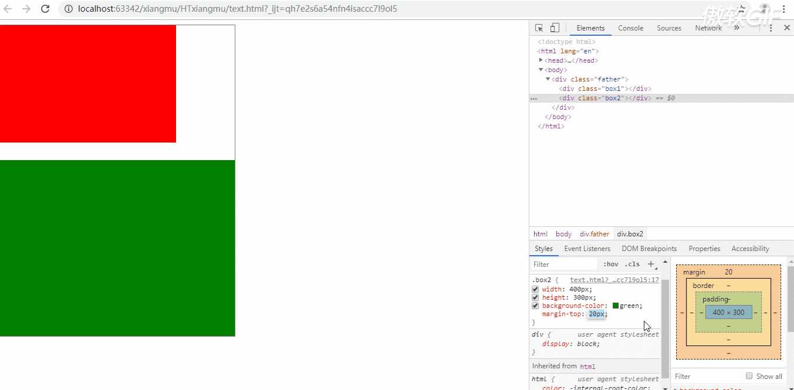Click the green box2 element on page
Viewport: 794px width, 390px height.
117,248
